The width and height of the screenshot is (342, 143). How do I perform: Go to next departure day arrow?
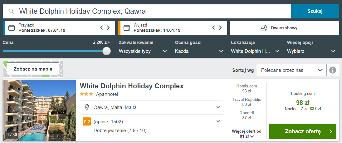(220, 28)
